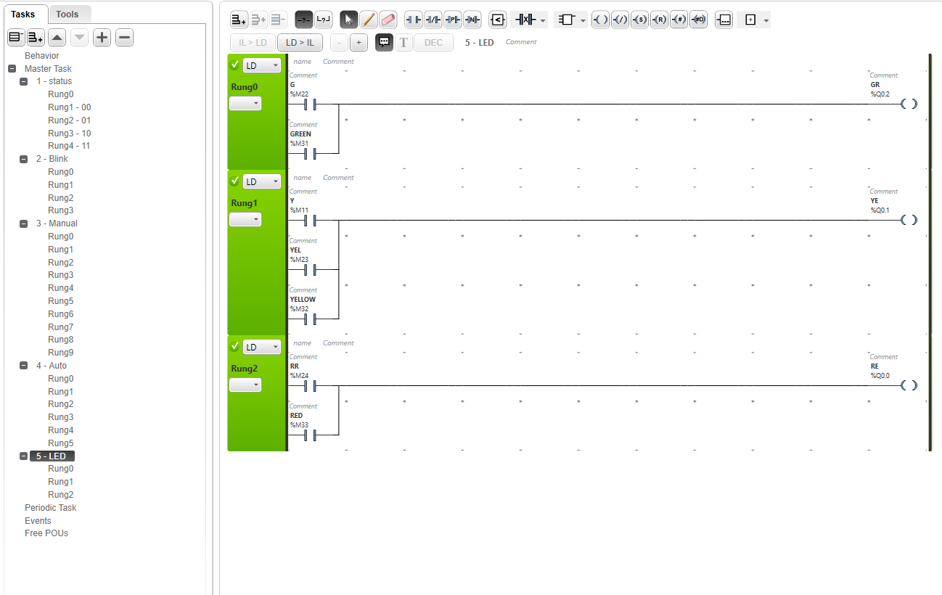Insert a reset (R) coil
The image size is (942, 595).
[659, 20]
